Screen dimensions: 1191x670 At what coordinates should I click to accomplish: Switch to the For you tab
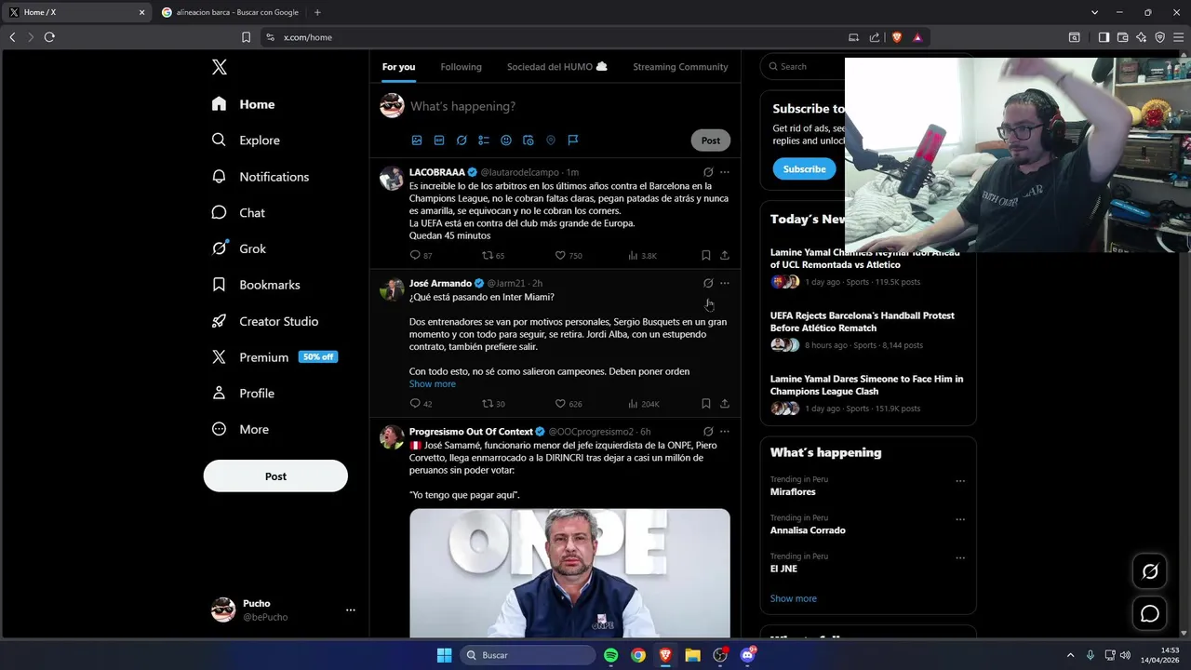pos(398,67)
